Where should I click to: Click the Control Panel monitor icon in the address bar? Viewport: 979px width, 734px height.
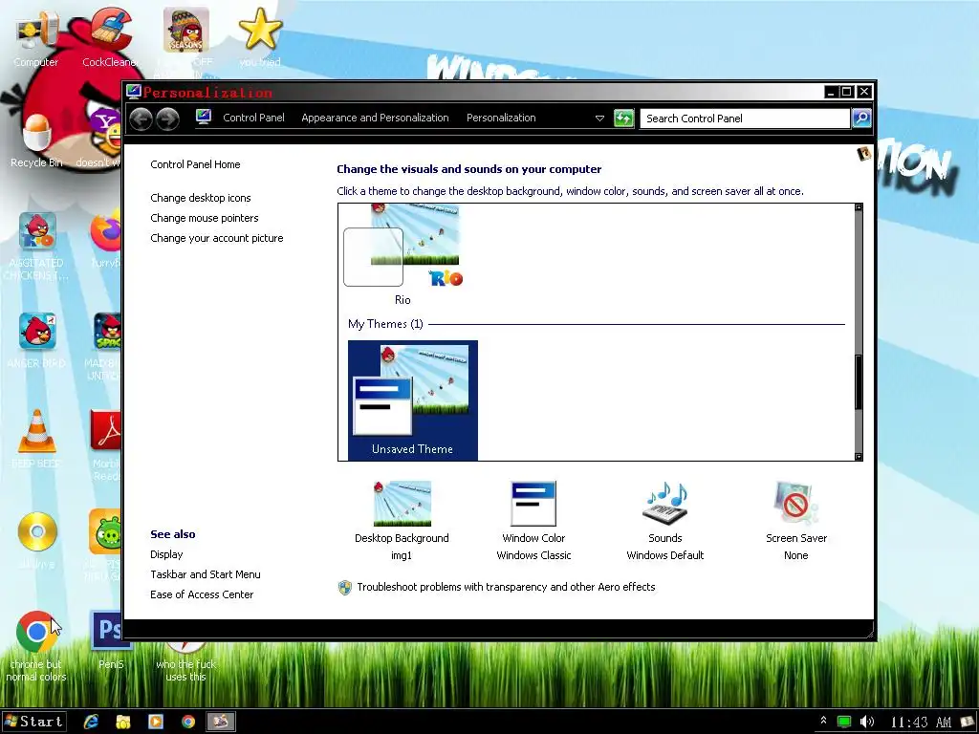[x=204, y=117]
